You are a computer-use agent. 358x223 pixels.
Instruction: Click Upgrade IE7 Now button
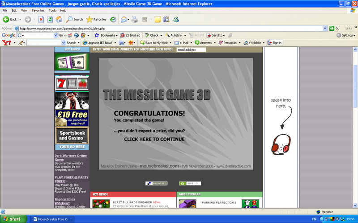97,42
